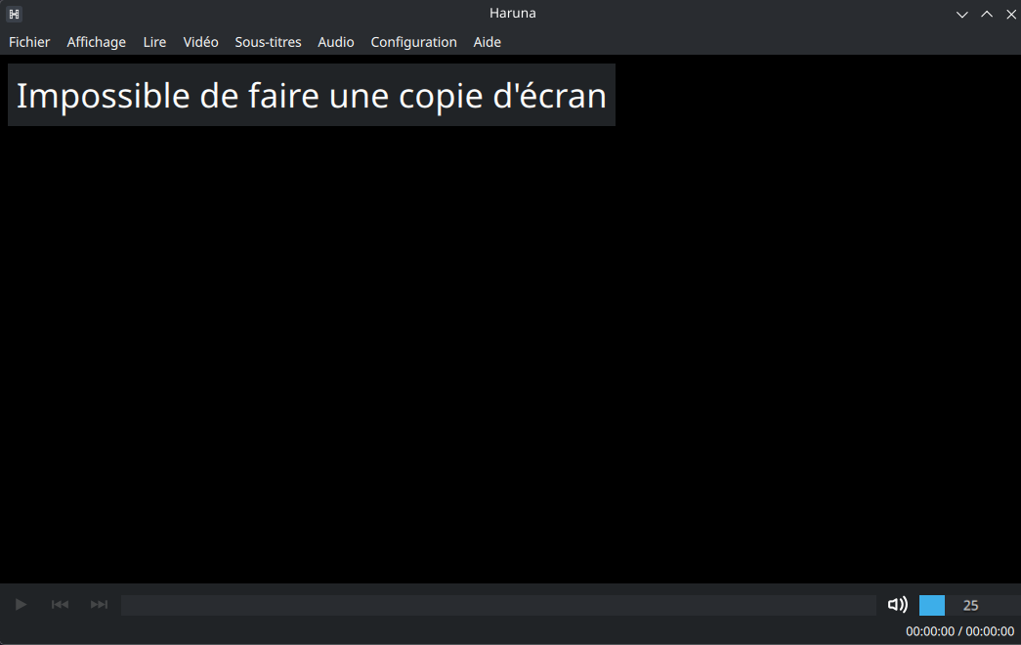The width and height of the screenshot is (1021, 645).
Task: Click the Aide menu
Action: pyautogui.click(x=487, y=42)
